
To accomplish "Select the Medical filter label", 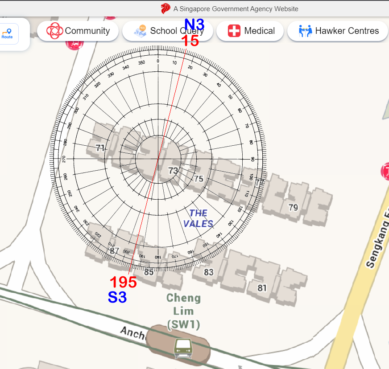I will pyautogui.click(x=259, y=31).
